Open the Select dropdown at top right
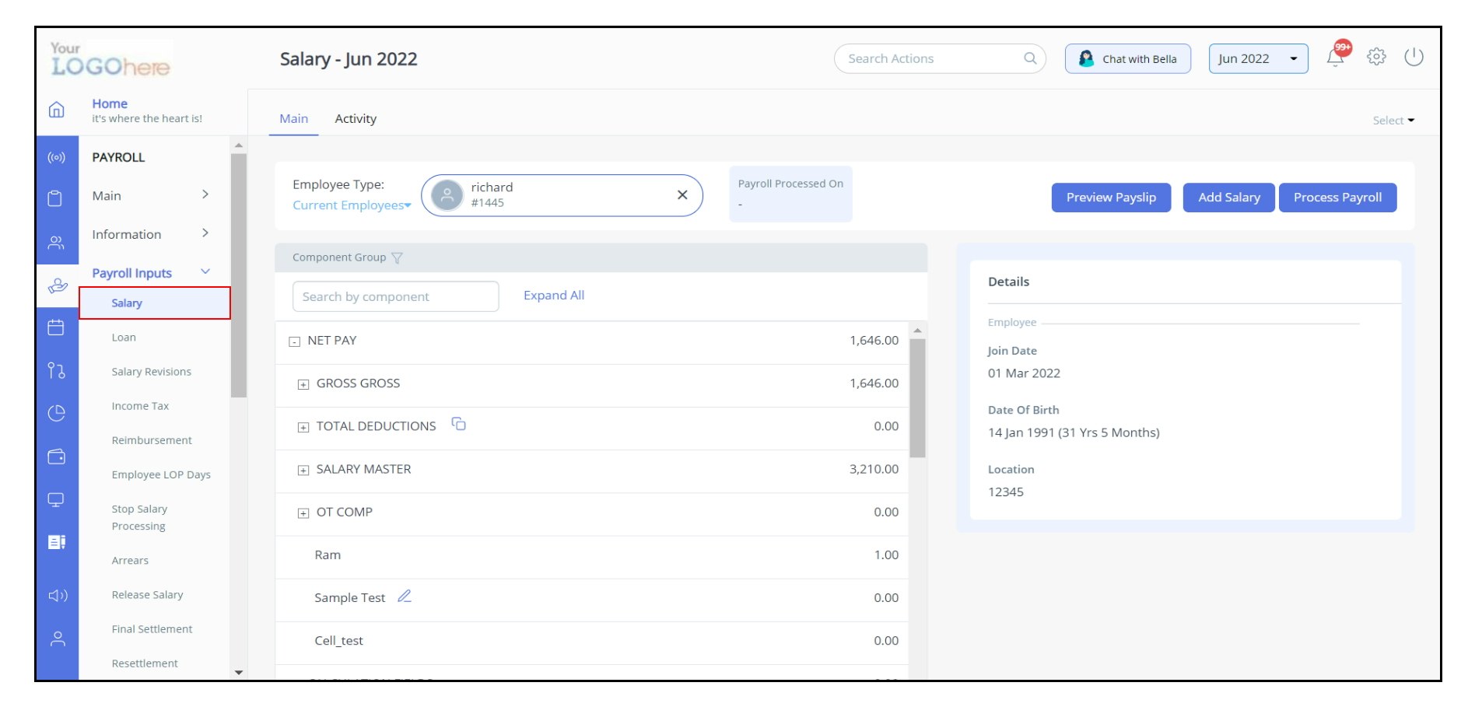The image size is (1475, 714). point(1393,121)
